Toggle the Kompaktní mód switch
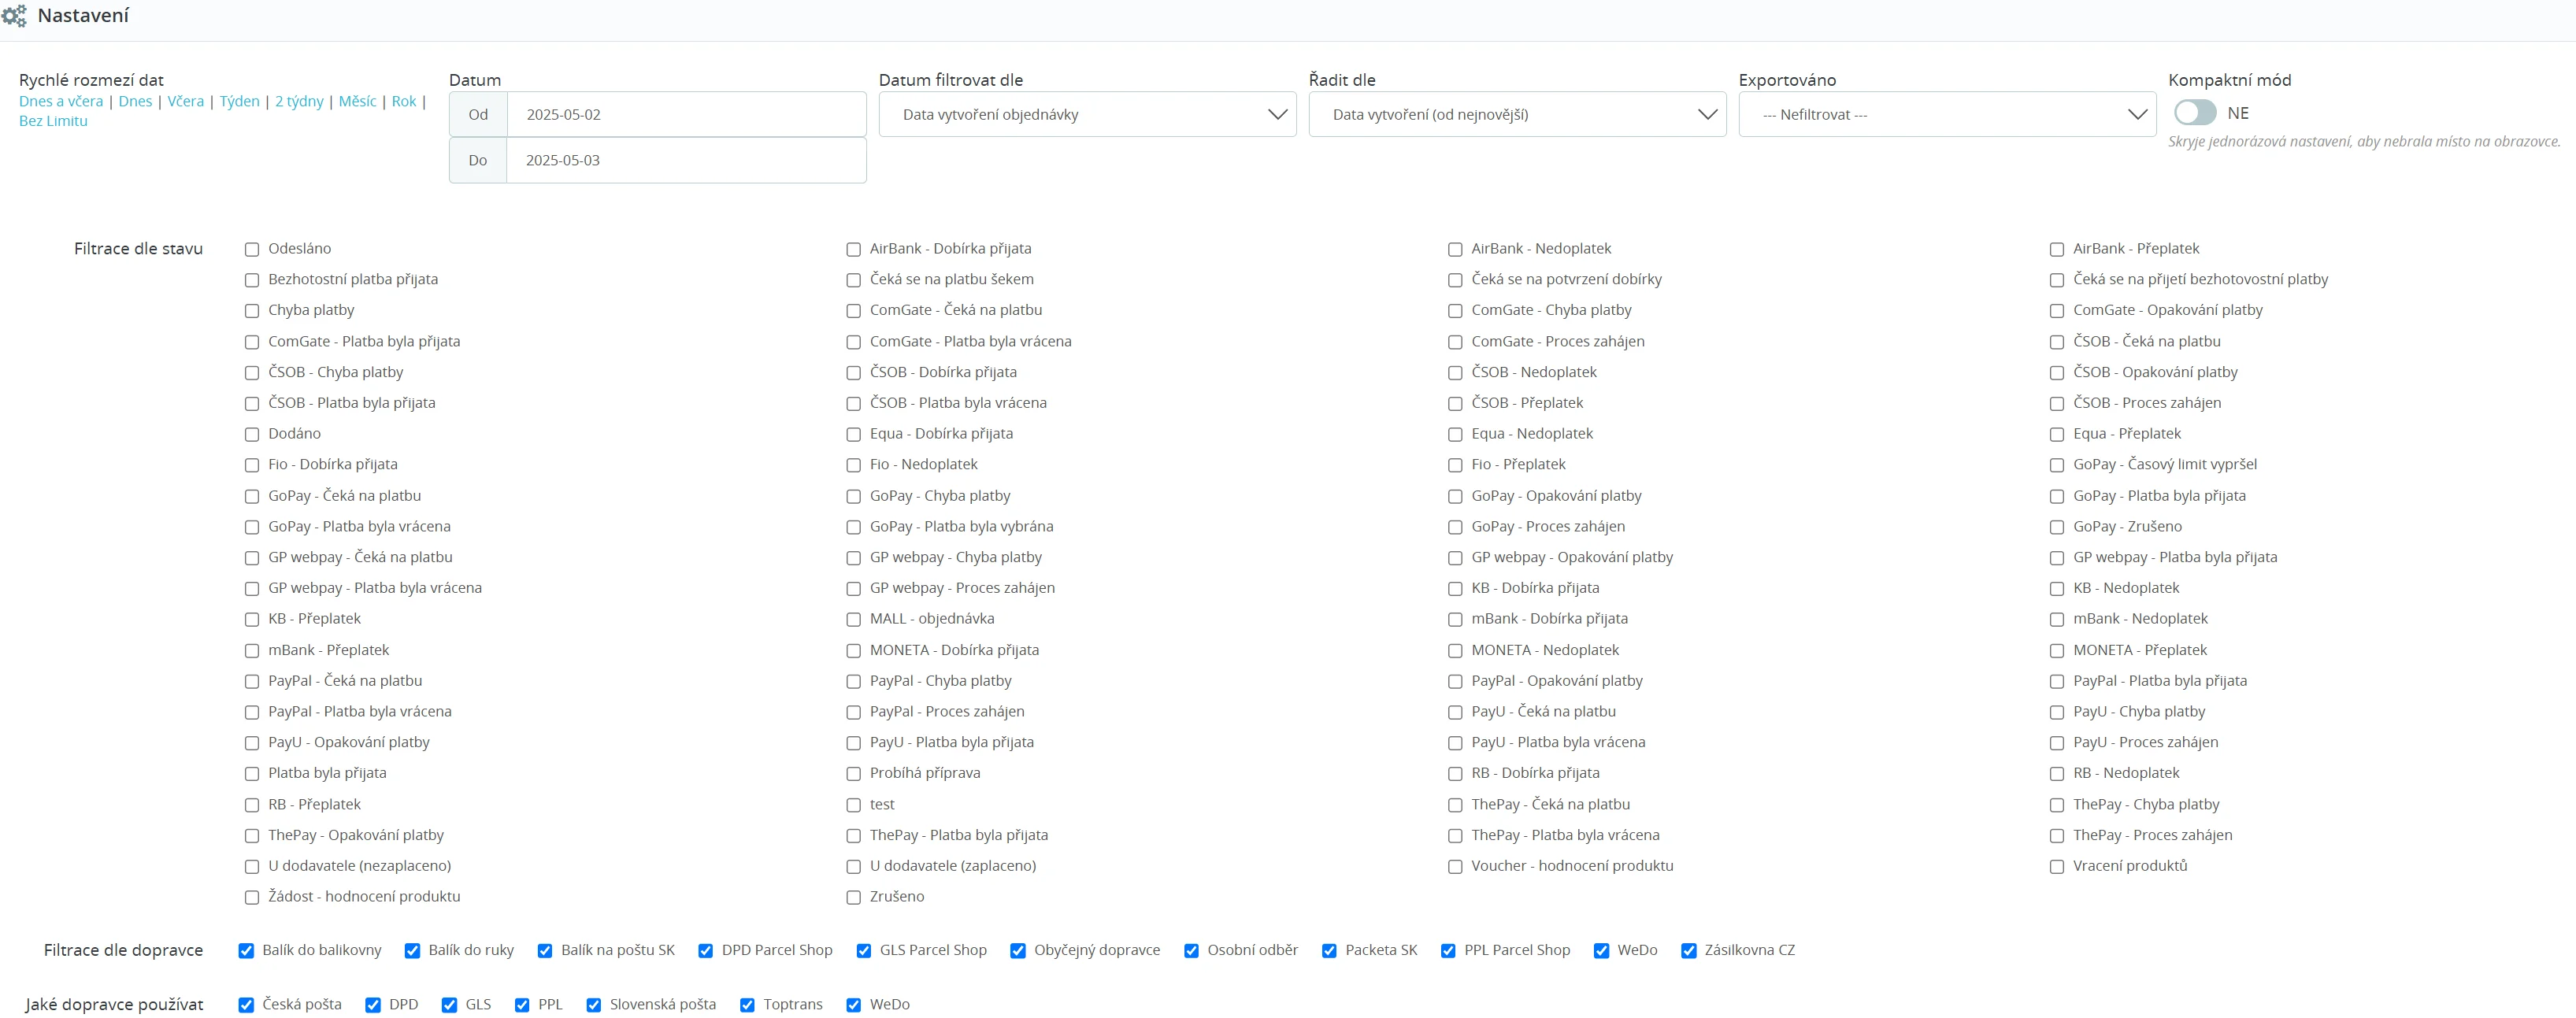The image size is (2576, 1018). pyautogui.click(x=2195, y=113)
